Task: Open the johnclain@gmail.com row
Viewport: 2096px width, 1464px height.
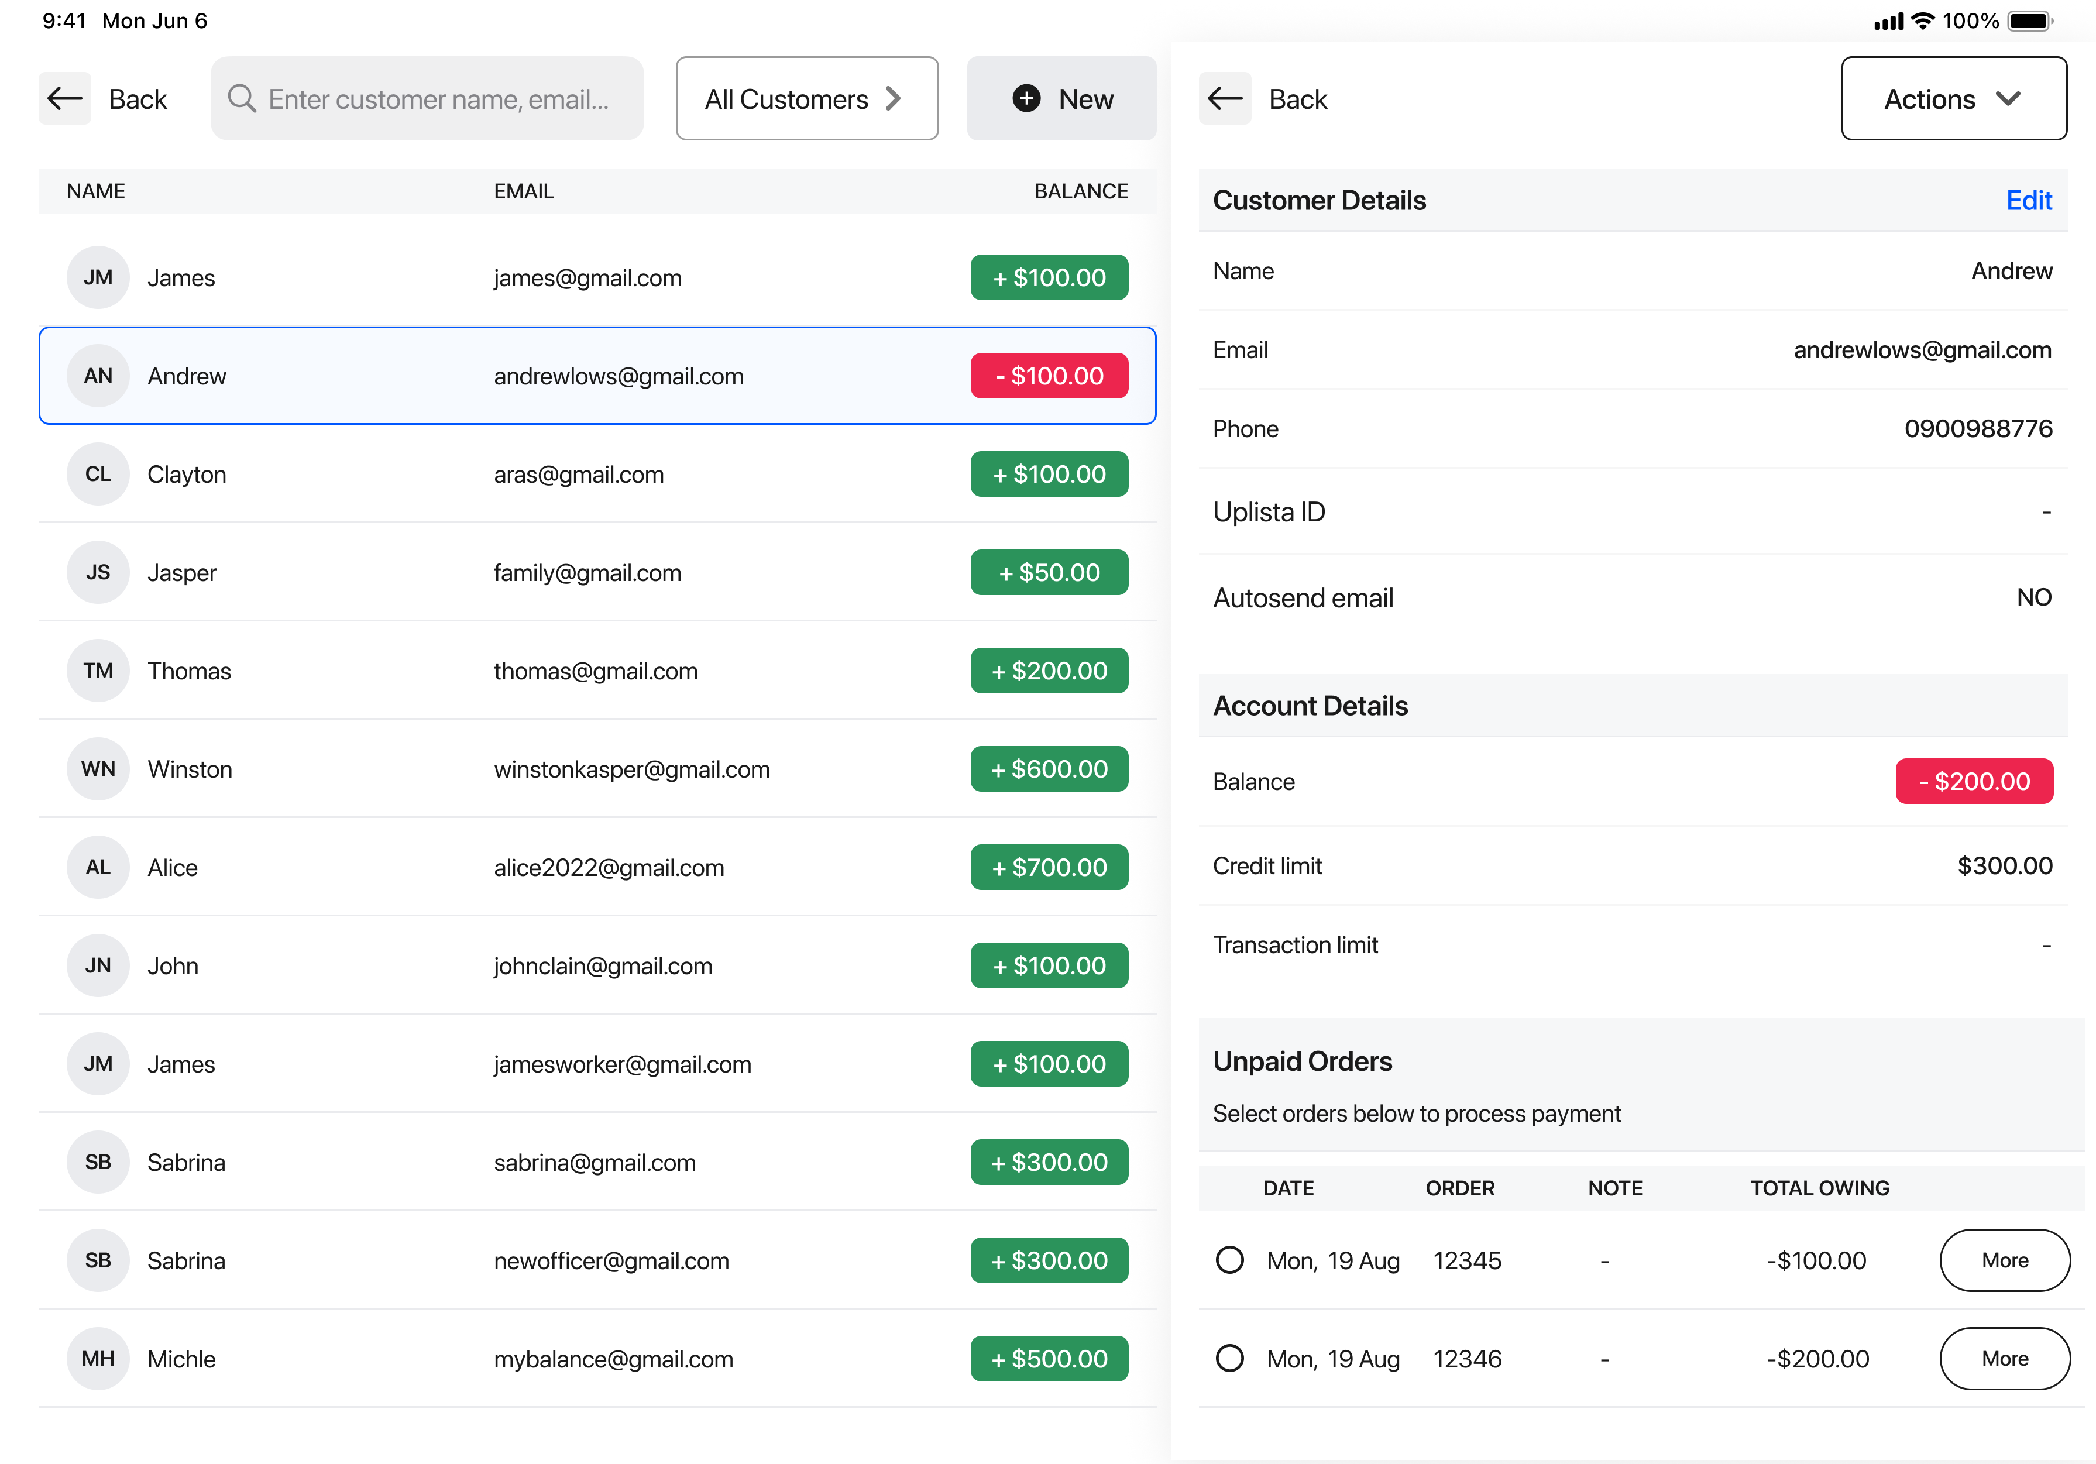Action: point(597,965)
